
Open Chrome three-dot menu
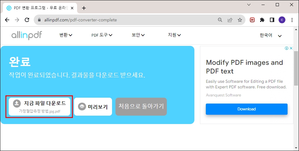[x=292, y=20]
